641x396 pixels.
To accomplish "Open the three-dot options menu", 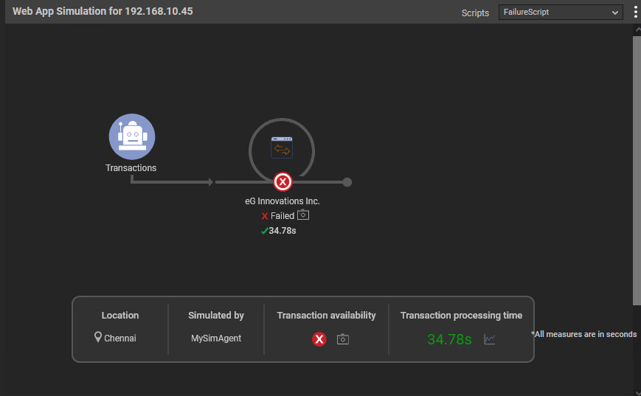I will click(635, 13).
